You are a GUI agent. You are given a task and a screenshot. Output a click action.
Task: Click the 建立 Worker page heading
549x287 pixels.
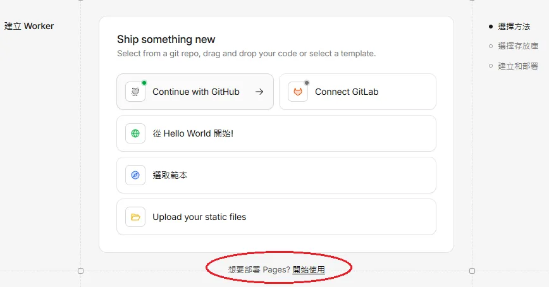[29, 26]
